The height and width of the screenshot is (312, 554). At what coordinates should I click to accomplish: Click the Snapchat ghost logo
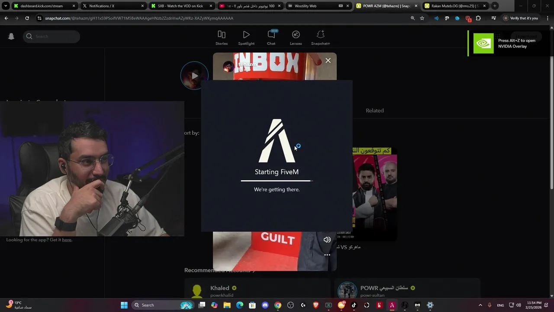pos(11,36)
